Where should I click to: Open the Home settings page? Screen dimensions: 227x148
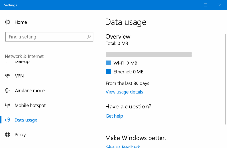click(x=20, y=22)
